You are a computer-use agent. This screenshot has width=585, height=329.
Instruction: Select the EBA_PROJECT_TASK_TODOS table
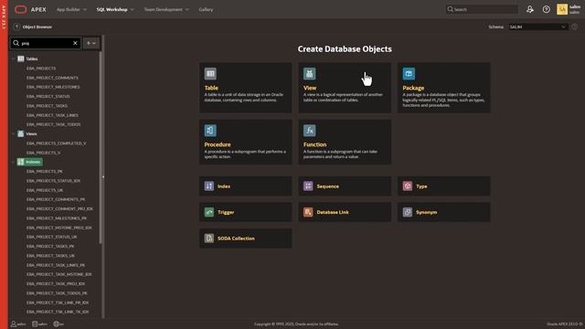53,124
